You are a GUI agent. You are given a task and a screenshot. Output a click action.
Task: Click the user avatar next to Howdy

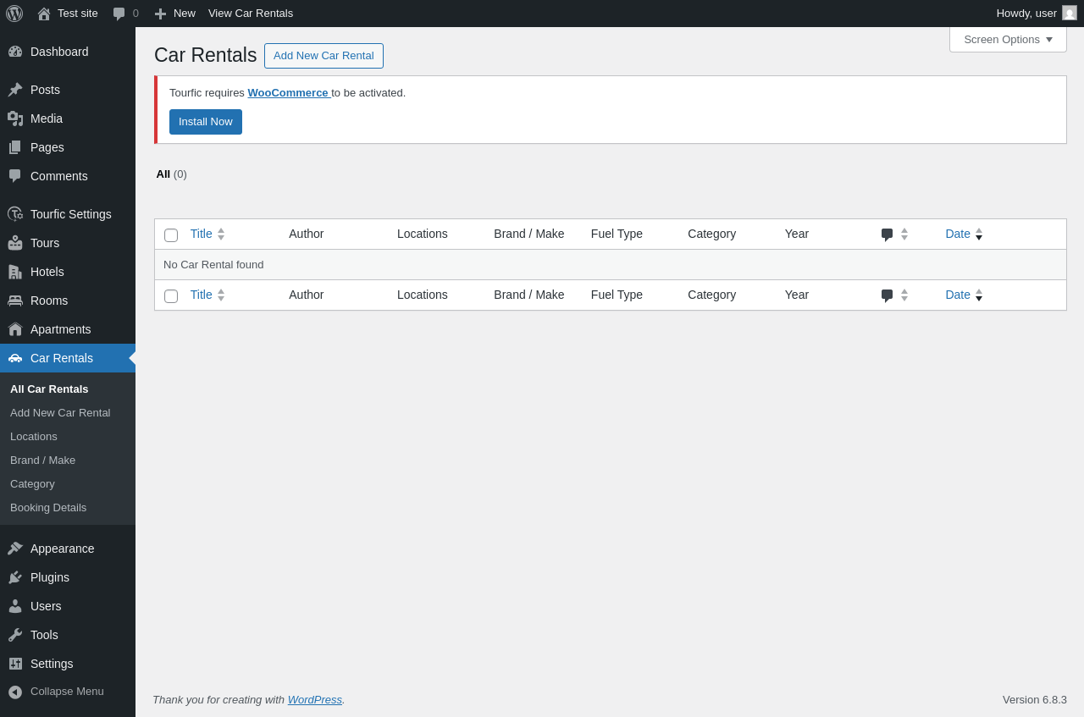(1070, 14)
